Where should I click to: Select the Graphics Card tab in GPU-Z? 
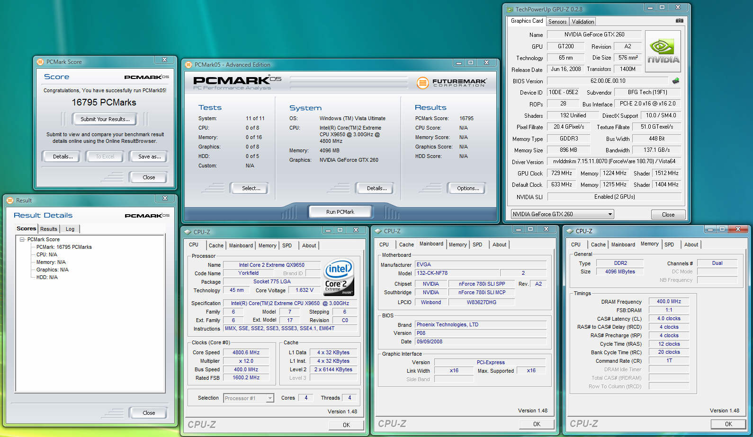click(x=527, y=21)
